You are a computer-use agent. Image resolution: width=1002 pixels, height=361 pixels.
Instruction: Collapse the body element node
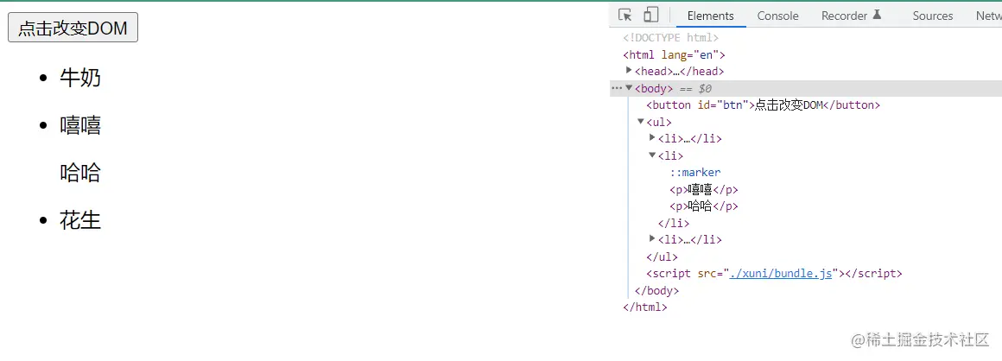[629, 87]
